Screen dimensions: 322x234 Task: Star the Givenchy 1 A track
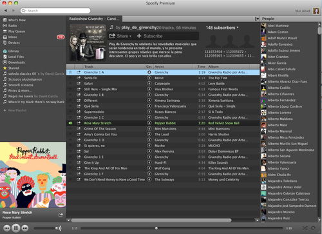coord(70,72)
